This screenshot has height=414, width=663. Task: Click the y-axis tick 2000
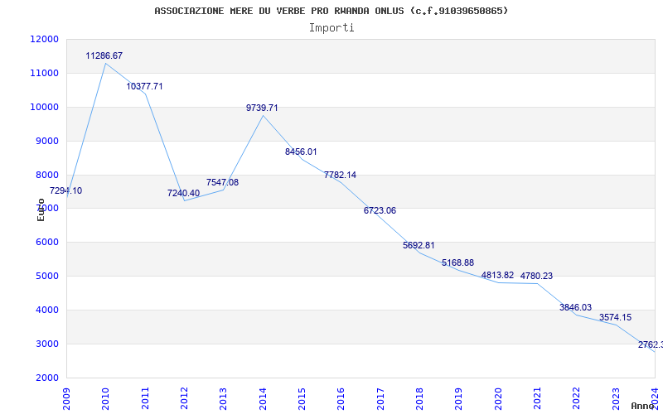(46, 378)
